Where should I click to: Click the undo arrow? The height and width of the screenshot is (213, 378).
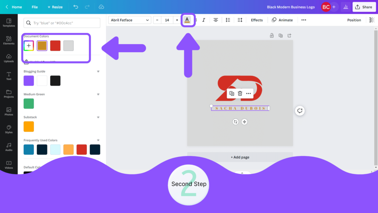[76, 7]
